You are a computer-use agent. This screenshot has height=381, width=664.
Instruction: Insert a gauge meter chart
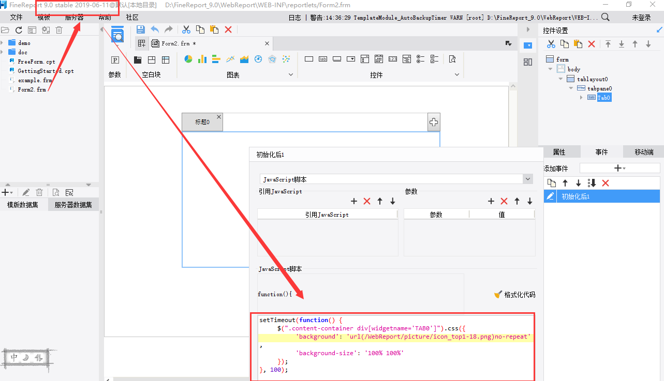tap(258, 59)
